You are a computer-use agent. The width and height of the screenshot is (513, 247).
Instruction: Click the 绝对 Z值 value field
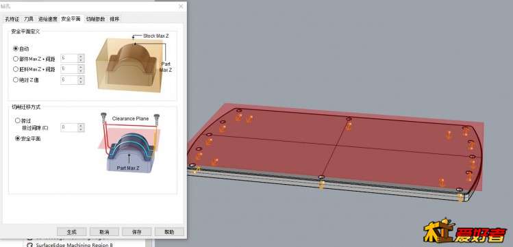69,80
